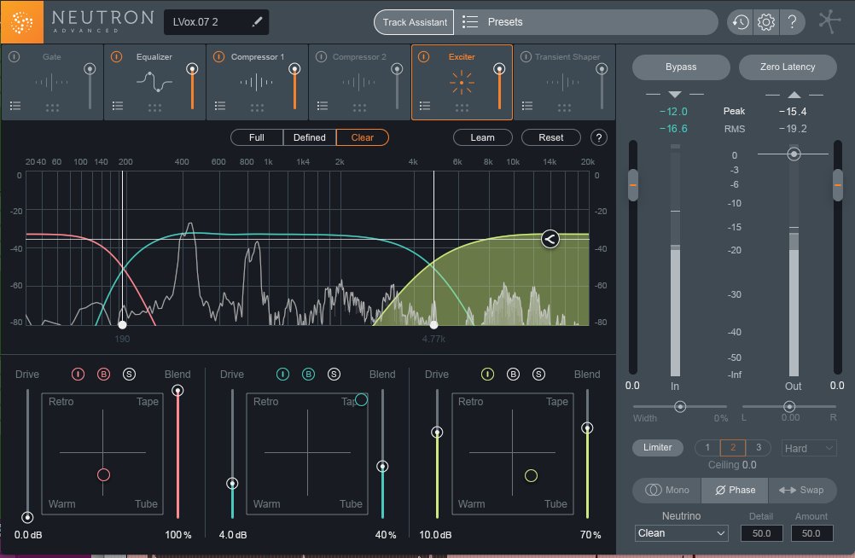
Task: Edit preset name with pencil icon
Action: click(x=257, y=22)
